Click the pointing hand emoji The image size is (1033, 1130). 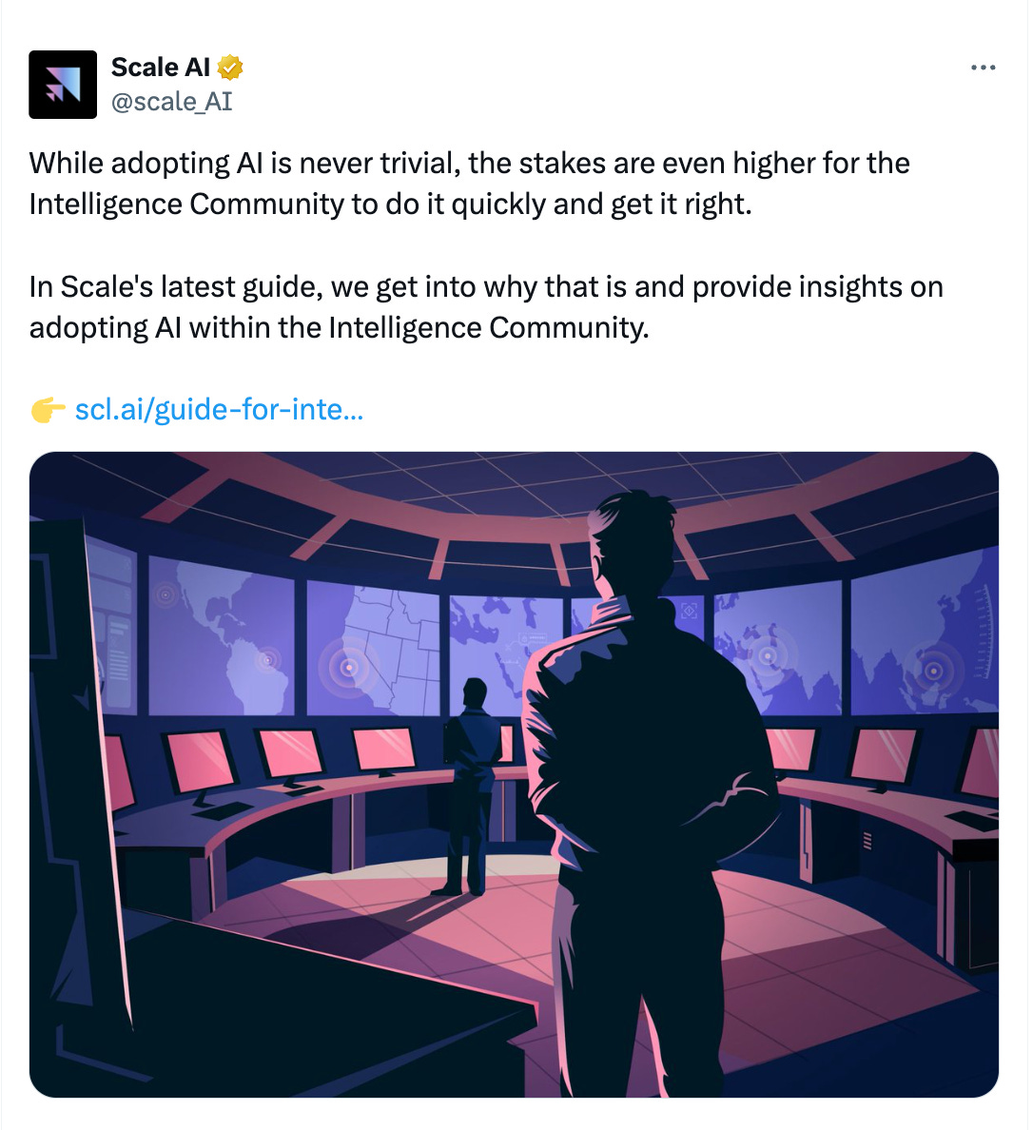pyautogui.click(x=49, y=410)
